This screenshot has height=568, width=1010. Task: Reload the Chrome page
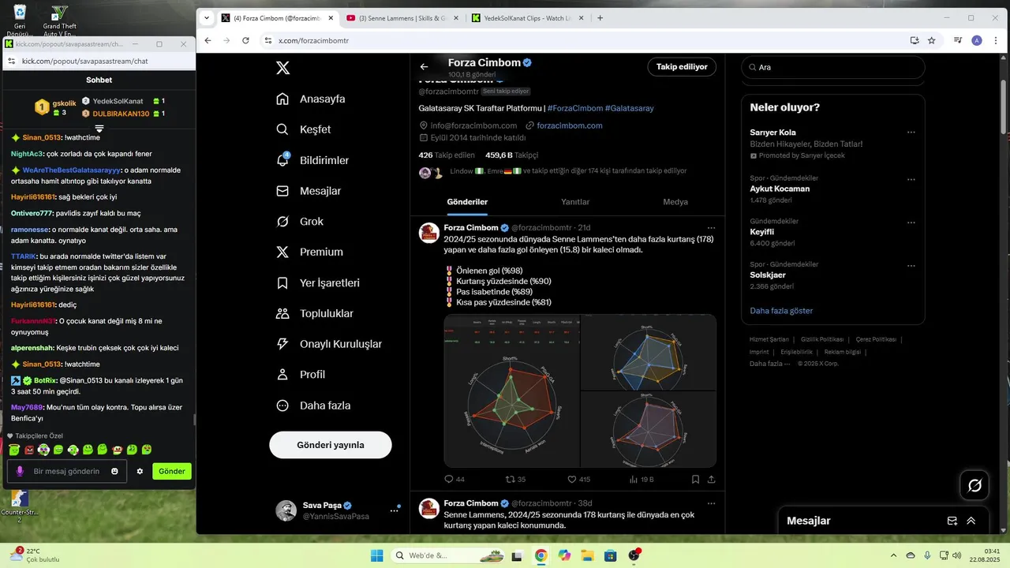pos(246,40)
